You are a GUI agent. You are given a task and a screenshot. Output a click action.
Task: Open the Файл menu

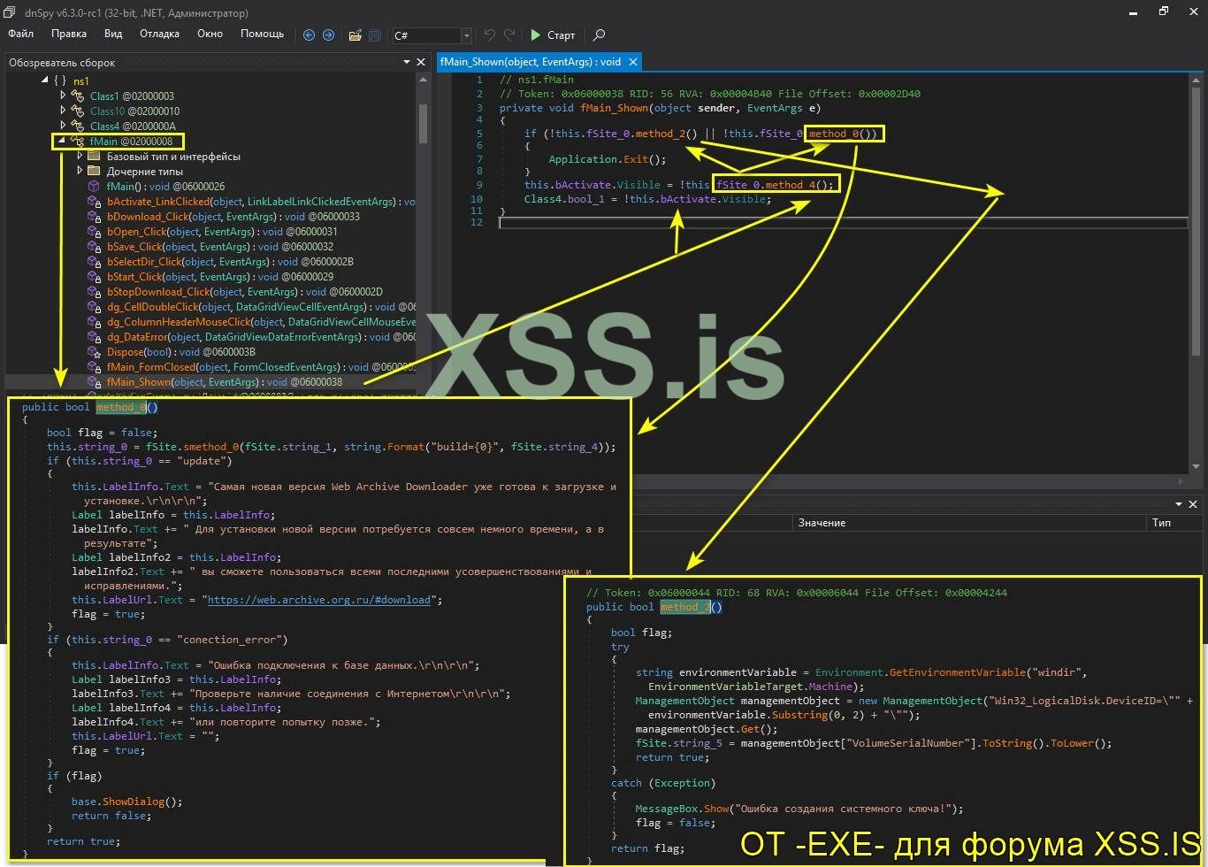tap(20, 35)
